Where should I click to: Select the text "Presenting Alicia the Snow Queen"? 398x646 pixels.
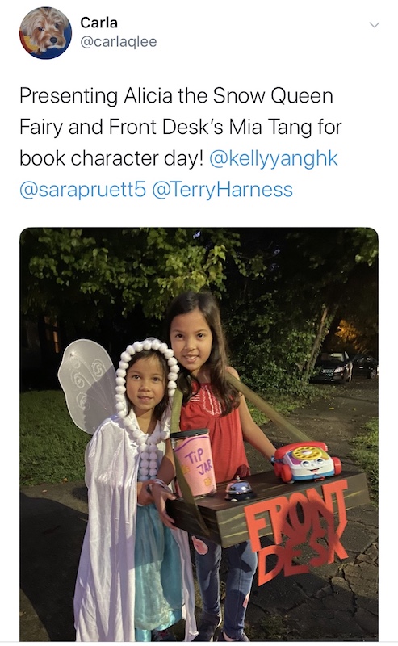[176, 96]
